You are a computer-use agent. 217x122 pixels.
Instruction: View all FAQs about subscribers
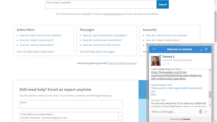(x=35, y=52)
